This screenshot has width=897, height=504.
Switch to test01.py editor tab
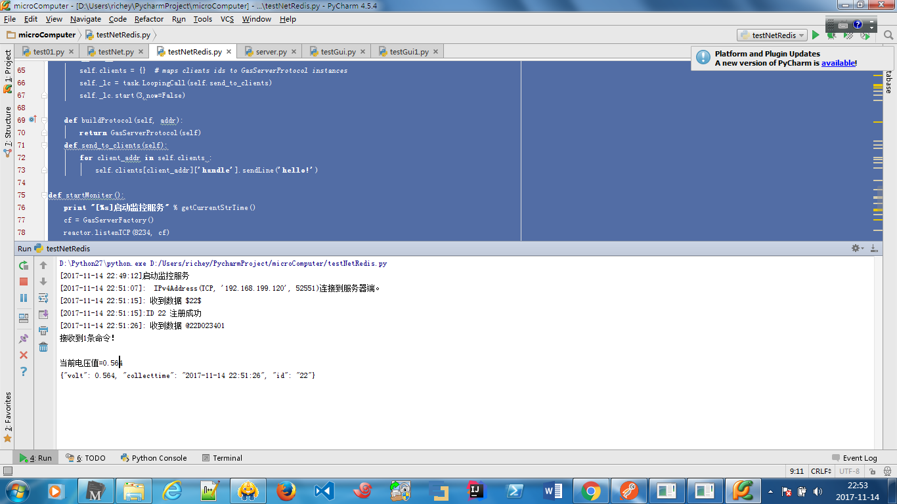coord(49,51)
